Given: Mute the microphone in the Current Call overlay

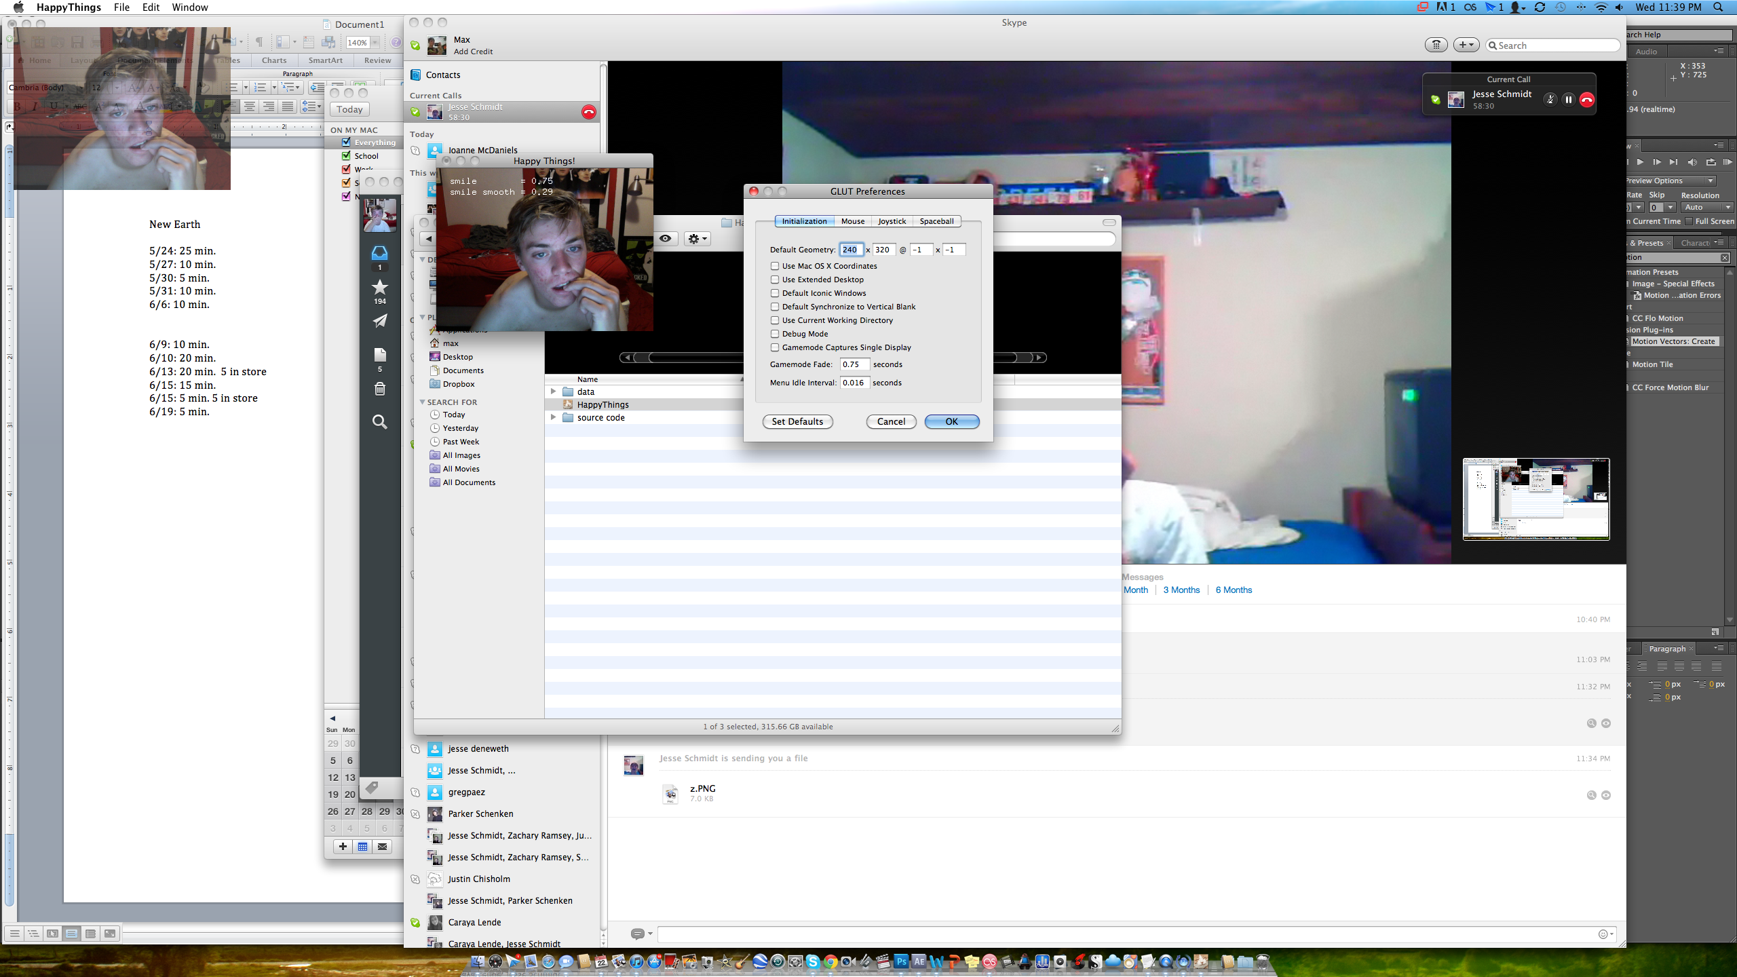Looking at the screenshot, I should 1550,100.
